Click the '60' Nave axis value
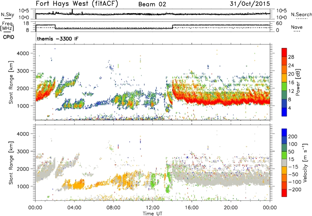This screenshot has height=216, width=312. click(279, 23)
